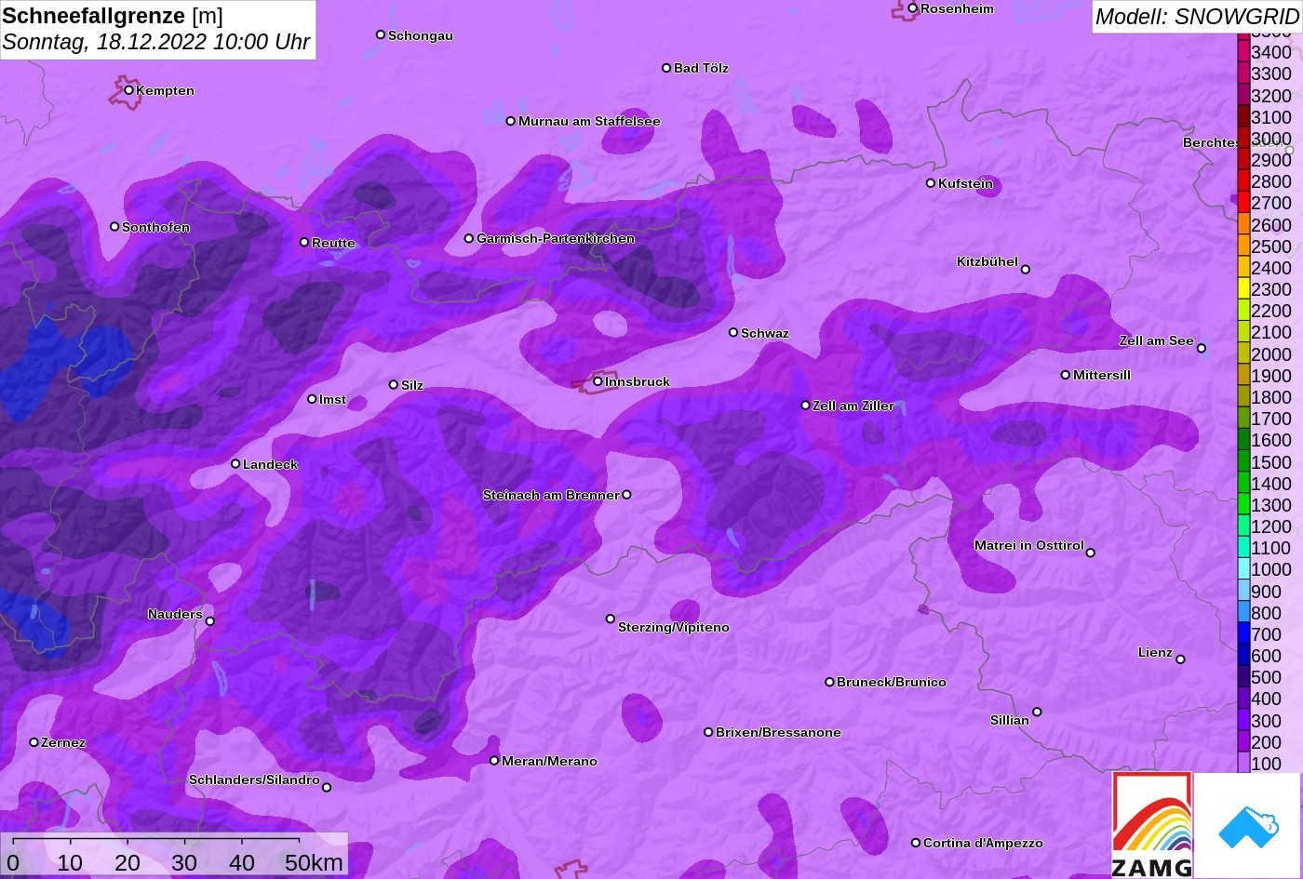Screen dimensions: 1303x879
Task: Click the Kempten city marker dot
Action: [129, 90]
